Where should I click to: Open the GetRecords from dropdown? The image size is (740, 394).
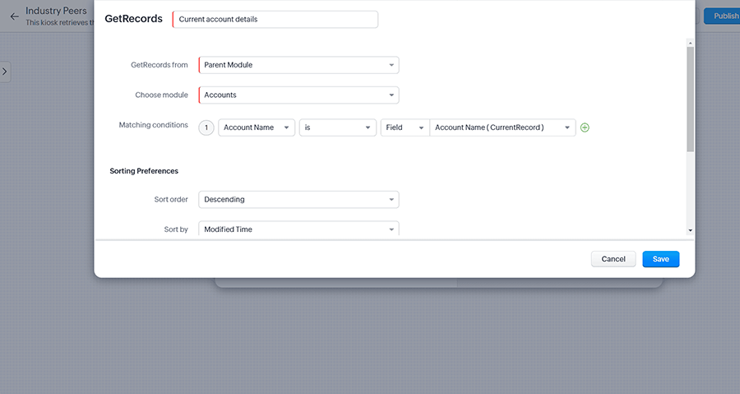pos(298,65)
